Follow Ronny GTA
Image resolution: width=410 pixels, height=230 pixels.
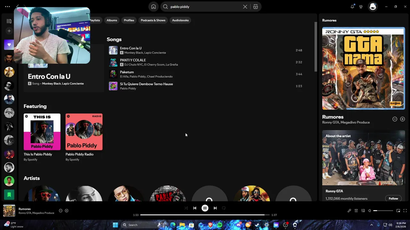click(393, 198)
